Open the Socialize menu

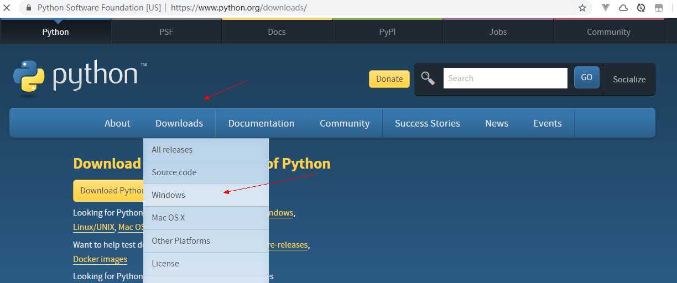(629, 79)
